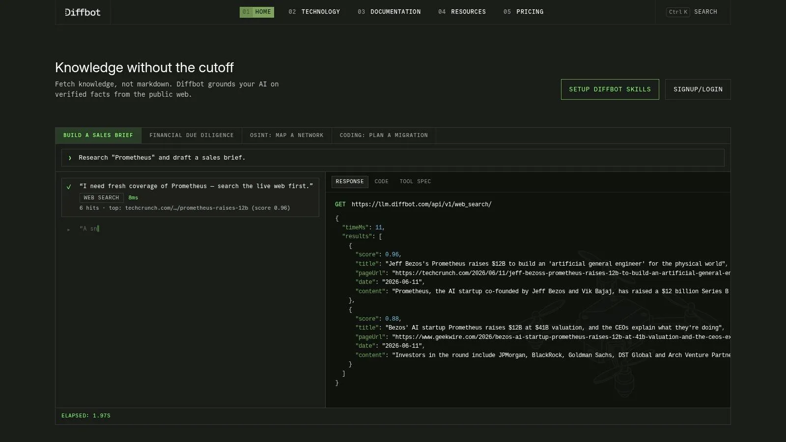View the Tool Spec tab
The image size is (786, 442).
point(415,182)
